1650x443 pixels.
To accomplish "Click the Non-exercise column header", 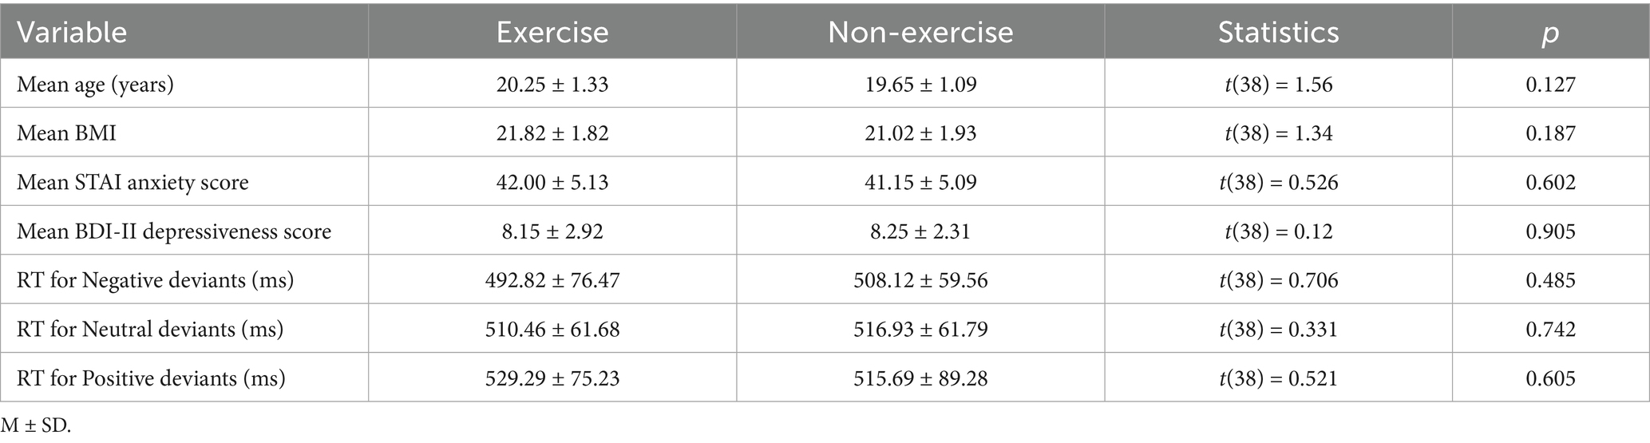I will (920, 33).
